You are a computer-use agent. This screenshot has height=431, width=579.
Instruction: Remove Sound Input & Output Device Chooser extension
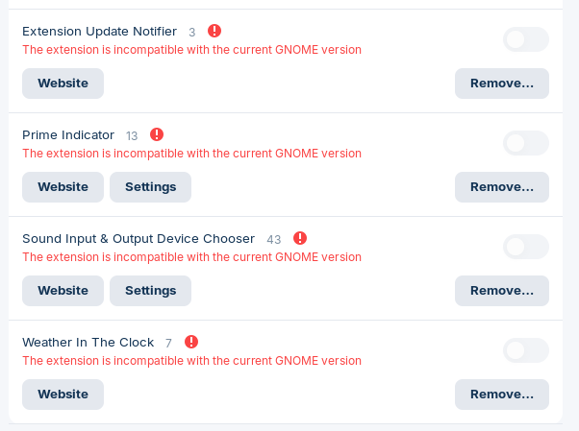click(x=502, y=291)
